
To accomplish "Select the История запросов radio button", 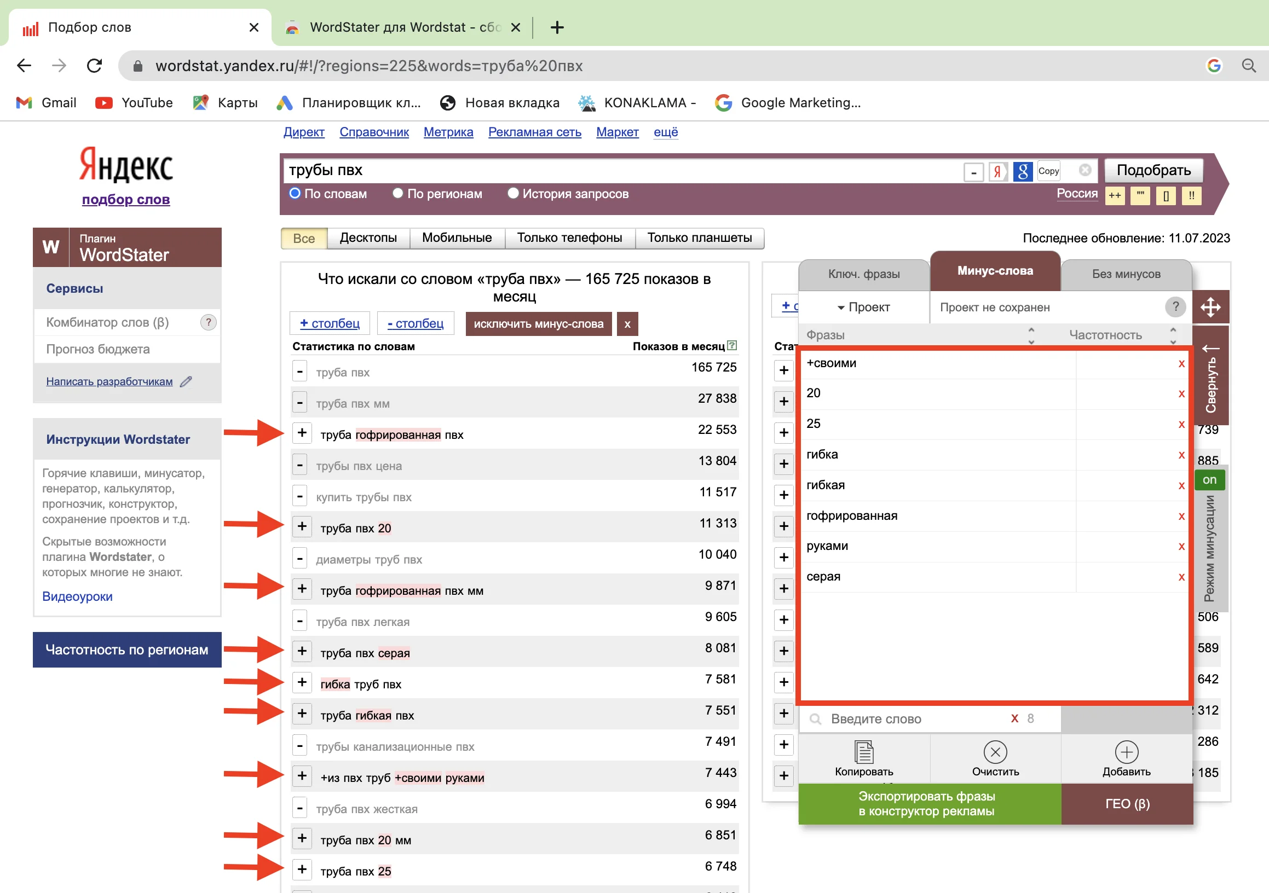I will click(514, 193).
